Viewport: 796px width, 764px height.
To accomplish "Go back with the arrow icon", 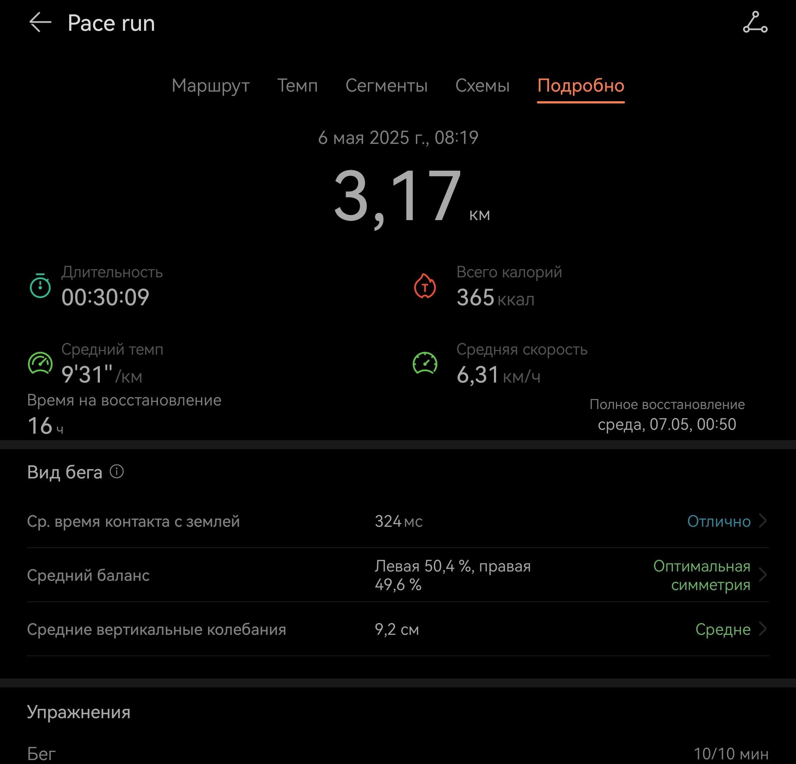I will 40,22.
